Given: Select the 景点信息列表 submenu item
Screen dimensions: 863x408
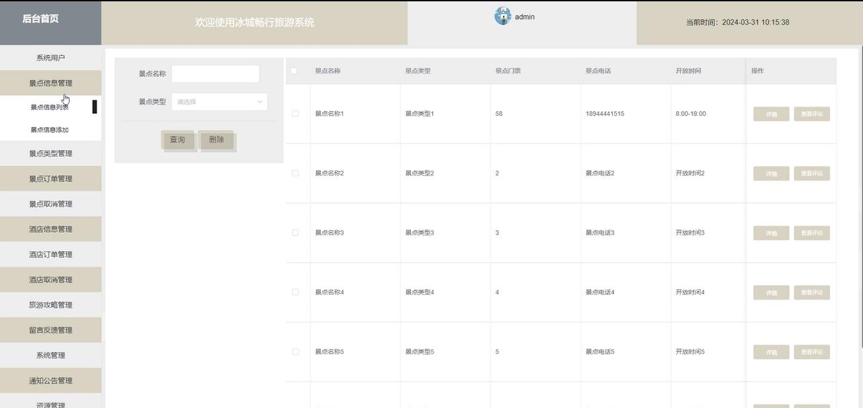Looking at the screenshot, I should pyautogui.click(x=50, y=107).
